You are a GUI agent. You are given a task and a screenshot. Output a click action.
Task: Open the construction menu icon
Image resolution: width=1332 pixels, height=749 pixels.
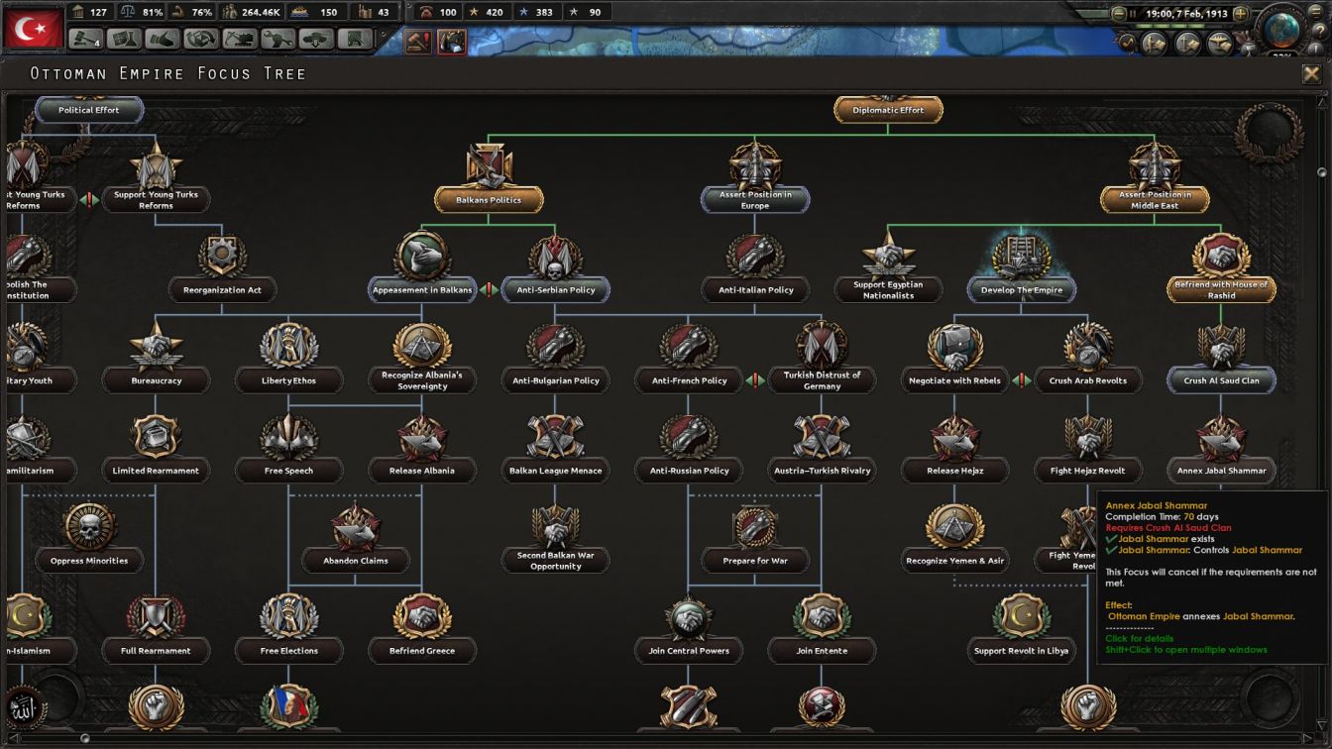[x=240, y=38]
